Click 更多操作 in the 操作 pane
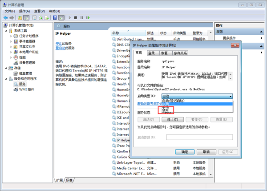This screenshot has width=267, height=191. (229, 38)
